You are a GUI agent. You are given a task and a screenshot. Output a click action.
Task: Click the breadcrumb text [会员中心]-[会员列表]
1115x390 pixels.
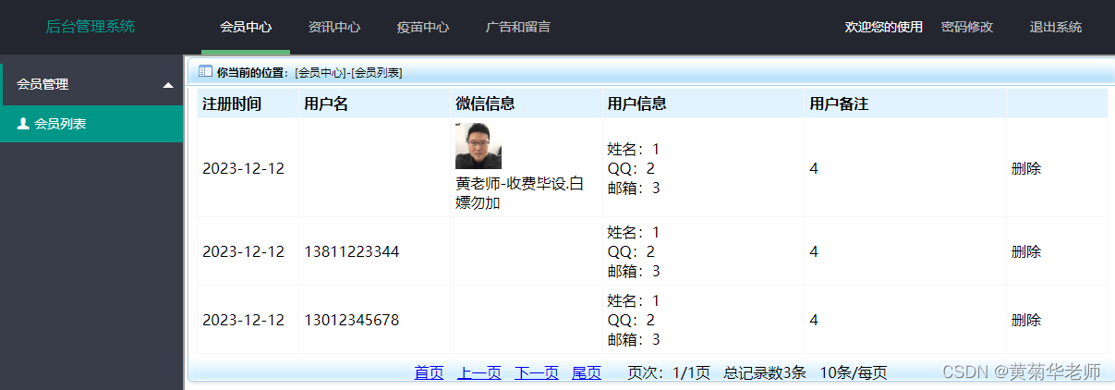click(348, 72)
